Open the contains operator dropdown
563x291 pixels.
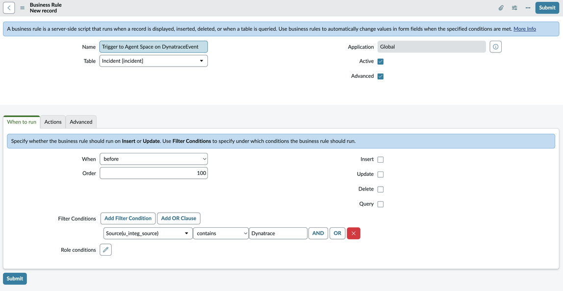point(221,234)
